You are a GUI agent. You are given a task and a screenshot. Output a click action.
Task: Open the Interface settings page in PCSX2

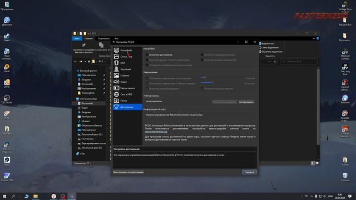pyautogui.click(x=127, y=50)
